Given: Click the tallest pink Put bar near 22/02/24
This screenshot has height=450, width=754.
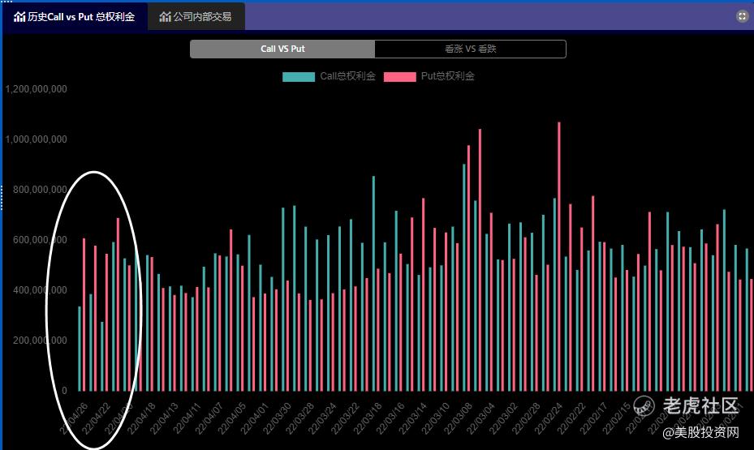Looking at the screenshot, I should tap(558, 256).
